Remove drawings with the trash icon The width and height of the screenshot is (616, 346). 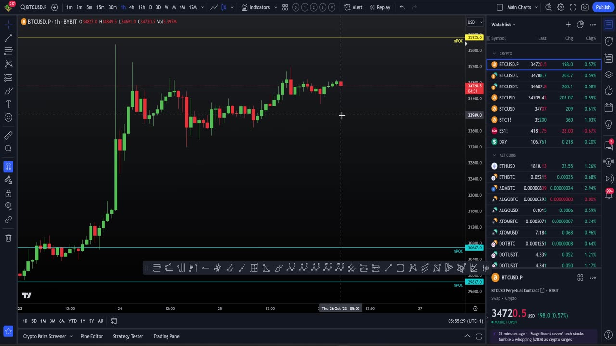8,238
